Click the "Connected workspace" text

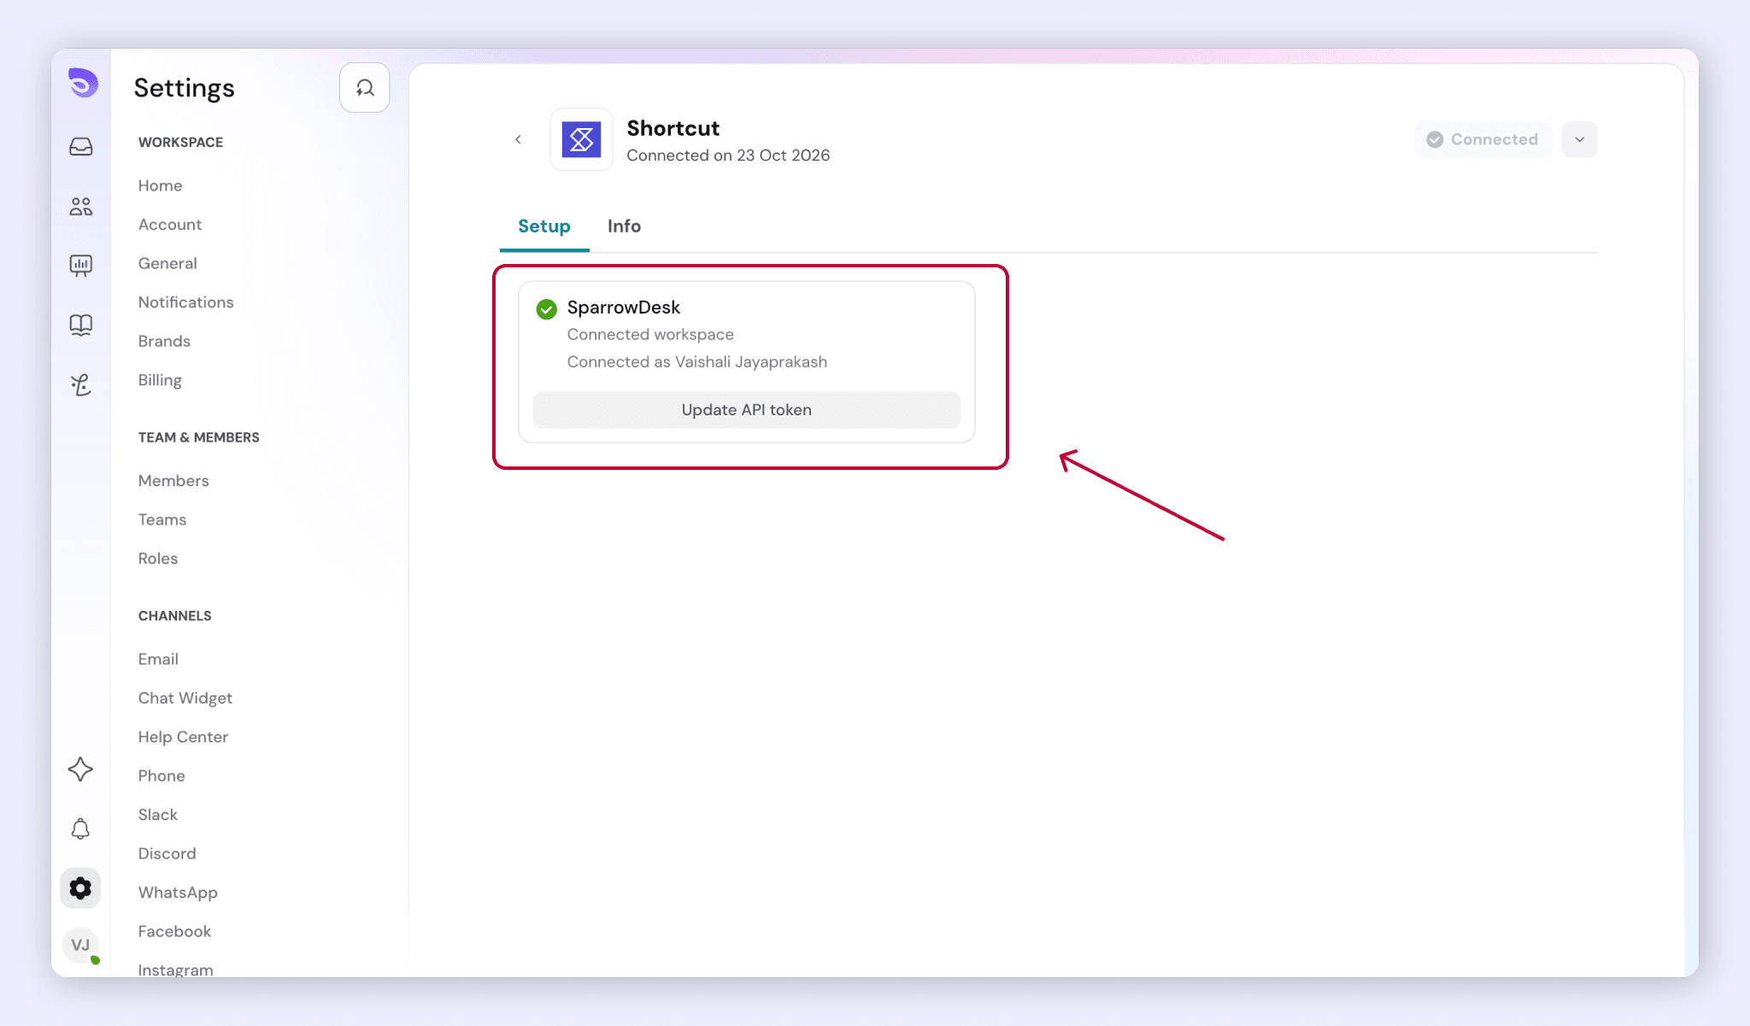650,335
